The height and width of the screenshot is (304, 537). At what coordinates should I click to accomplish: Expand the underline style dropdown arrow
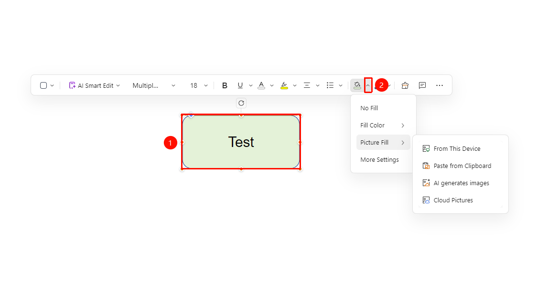pyautogui.click(x=251, y=85)
